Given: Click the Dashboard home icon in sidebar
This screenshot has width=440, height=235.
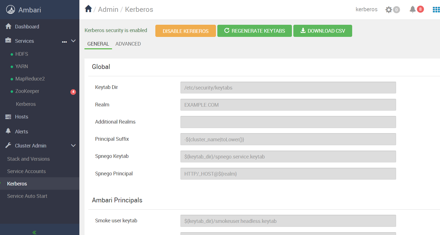Looking at the screenshot, I should 8,26.
